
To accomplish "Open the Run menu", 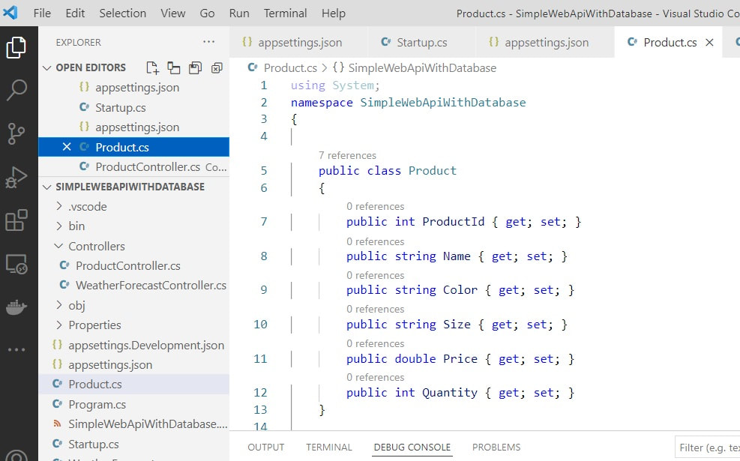I will click(239, 13).
